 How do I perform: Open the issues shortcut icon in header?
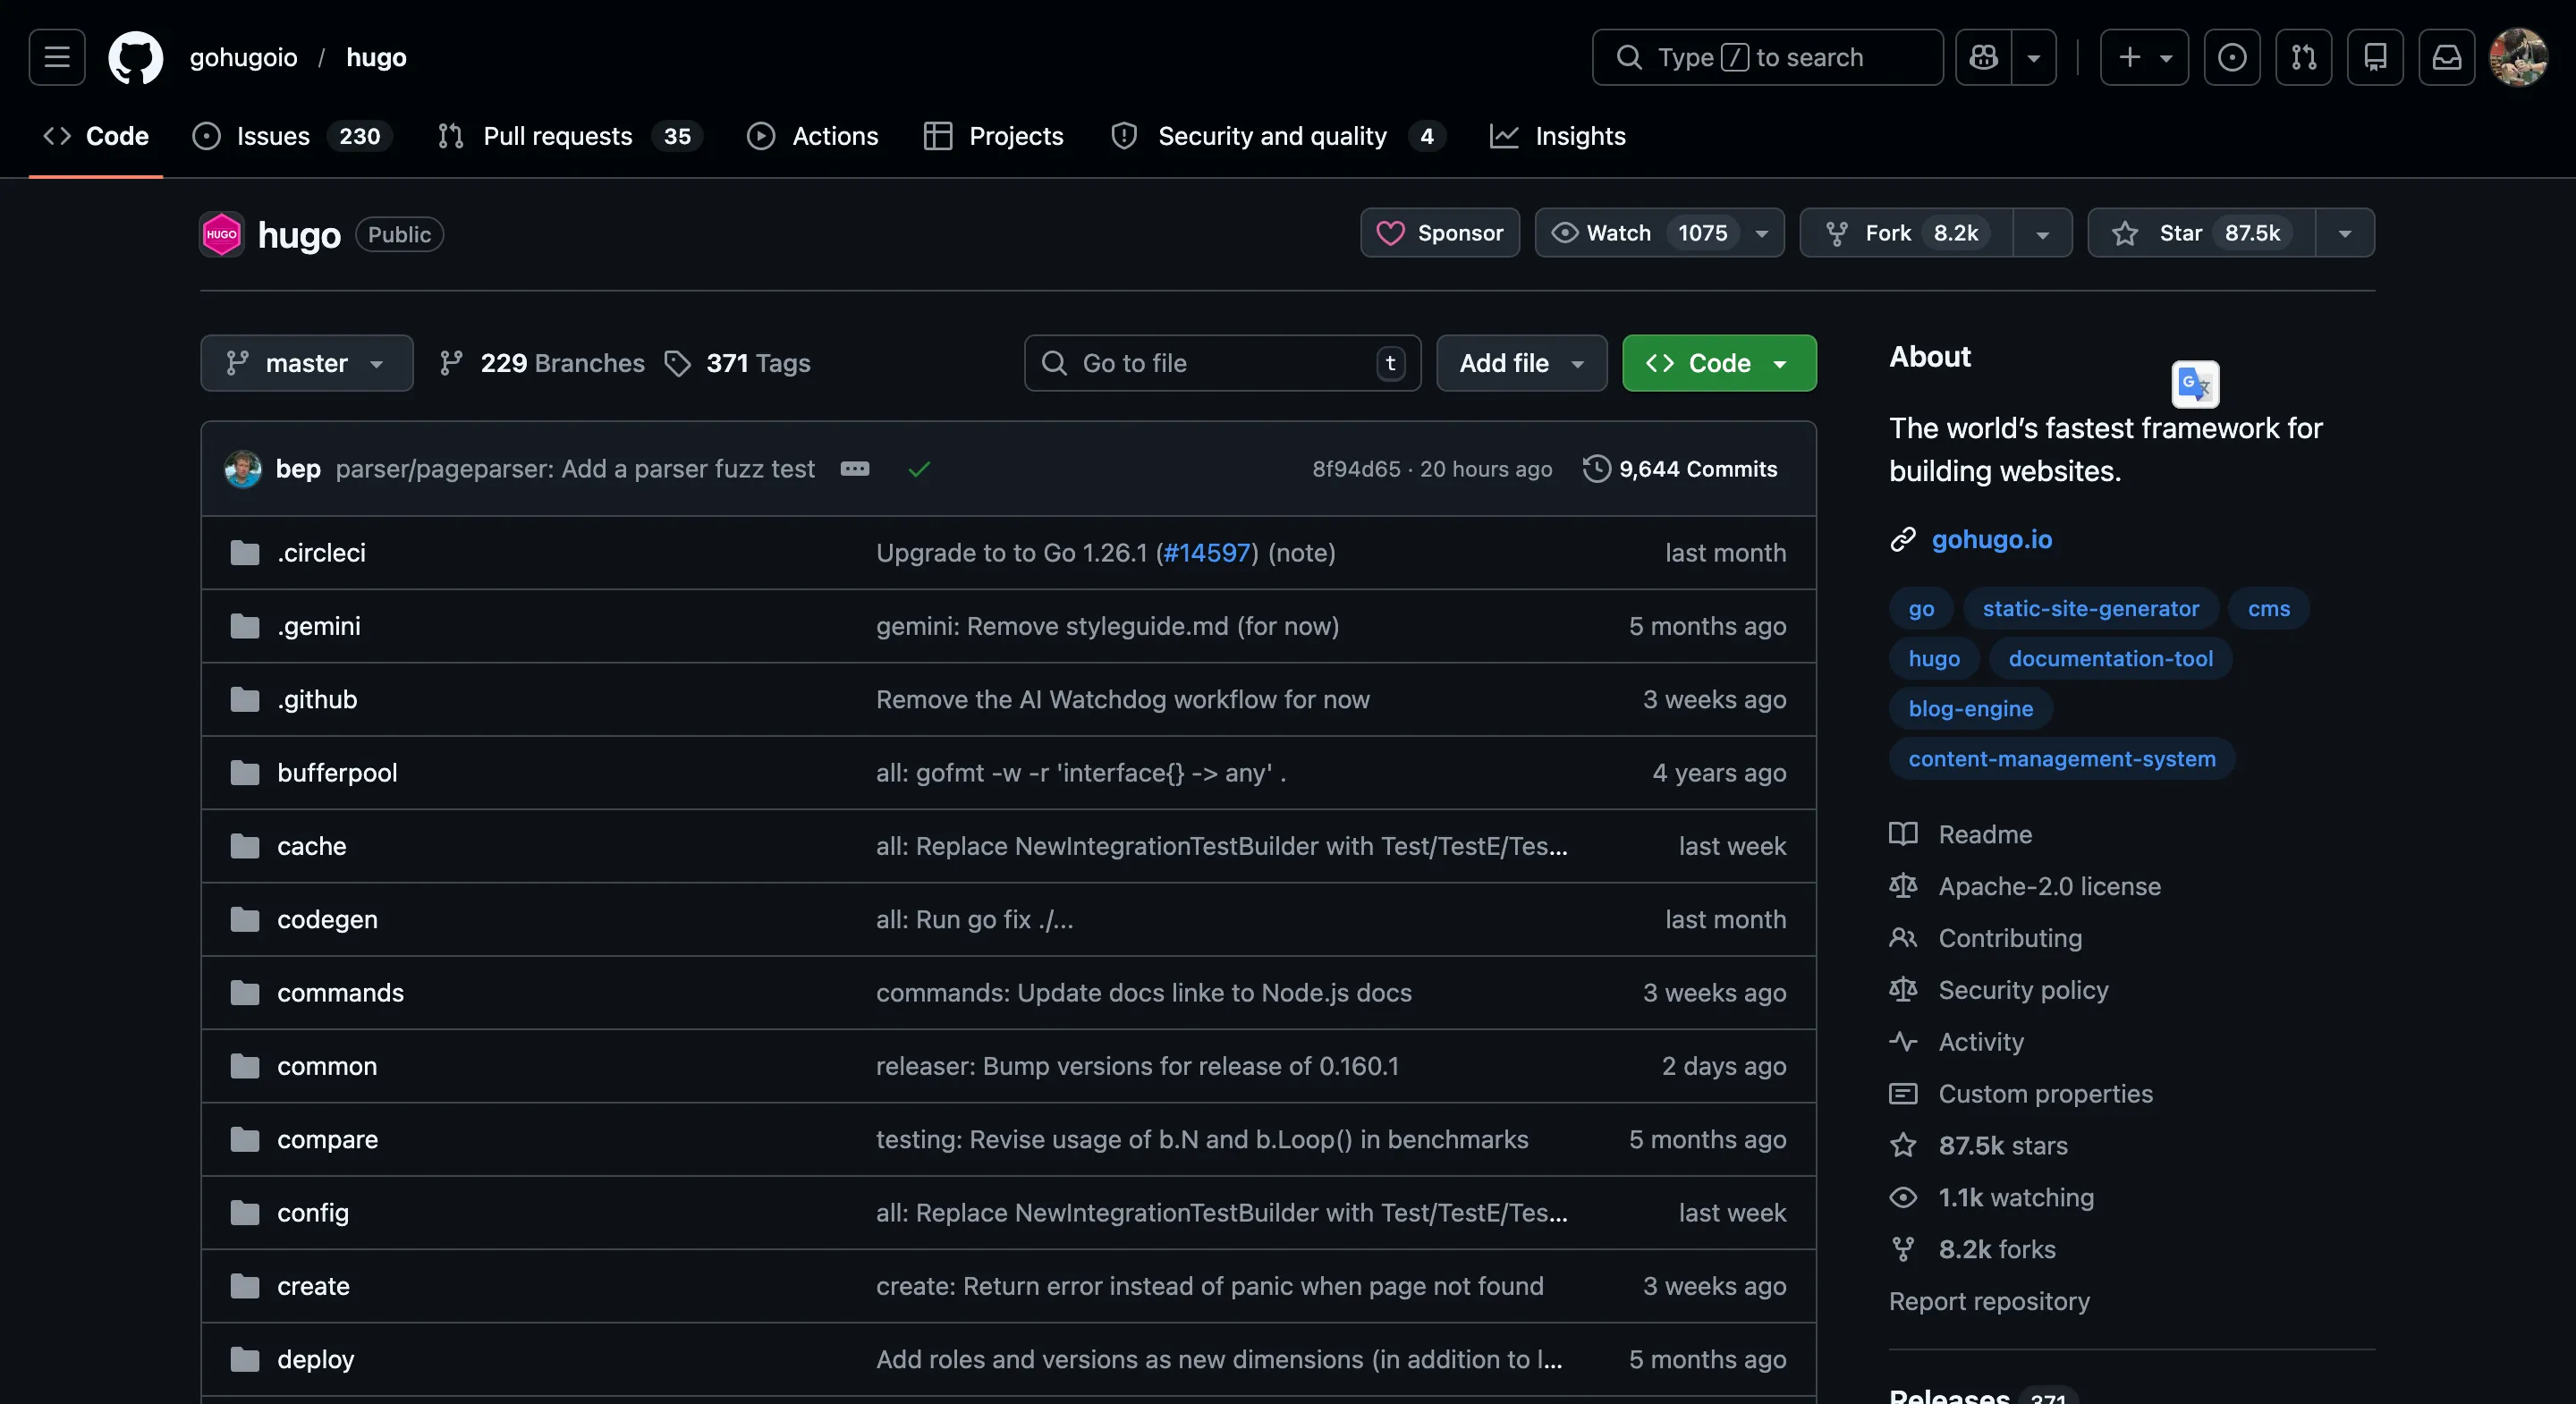2232,57
